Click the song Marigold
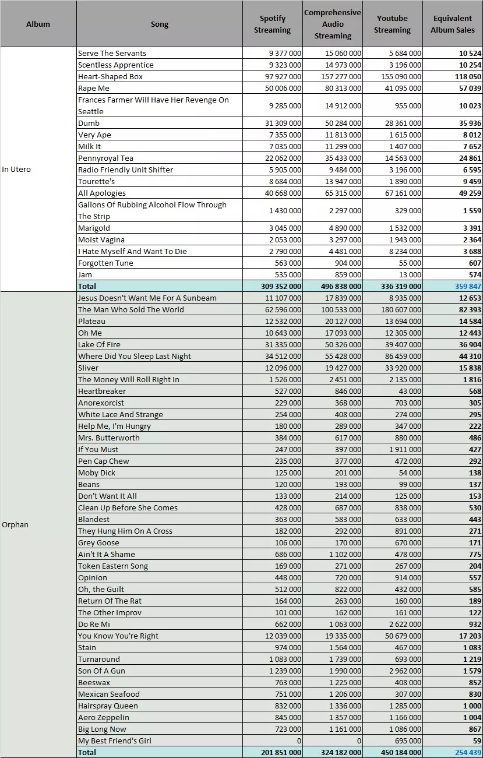This screenshot has height=758, width=483. [x=160, y=228]
